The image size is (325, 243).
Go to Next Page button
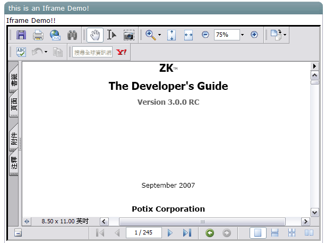click(170, 233)
